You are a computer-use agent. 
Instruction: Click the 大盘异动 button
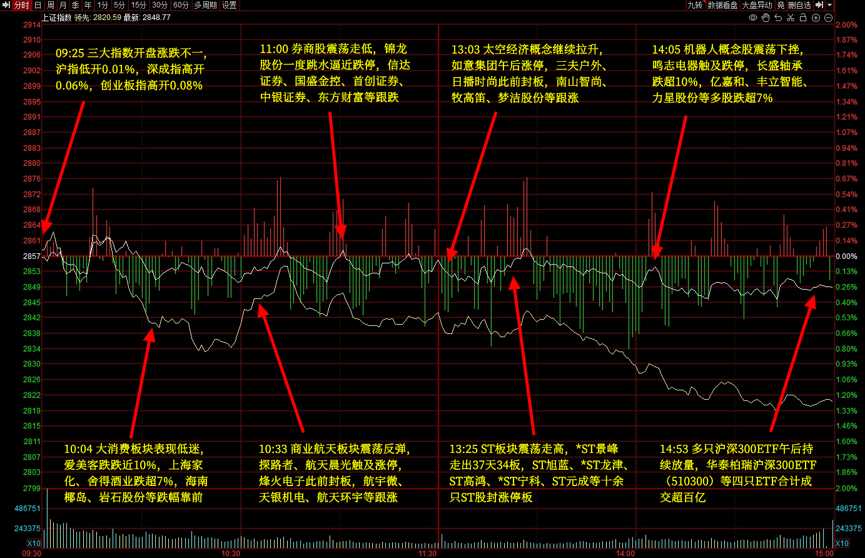(757, 5)
